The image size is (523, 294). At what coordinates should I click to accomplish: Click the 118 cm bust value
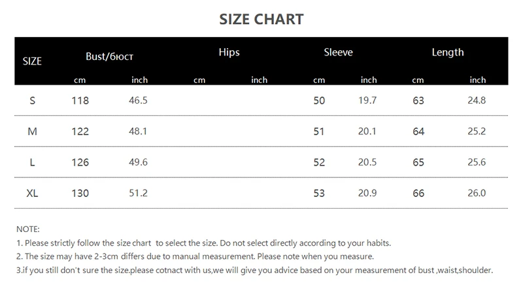click(80, 100)
